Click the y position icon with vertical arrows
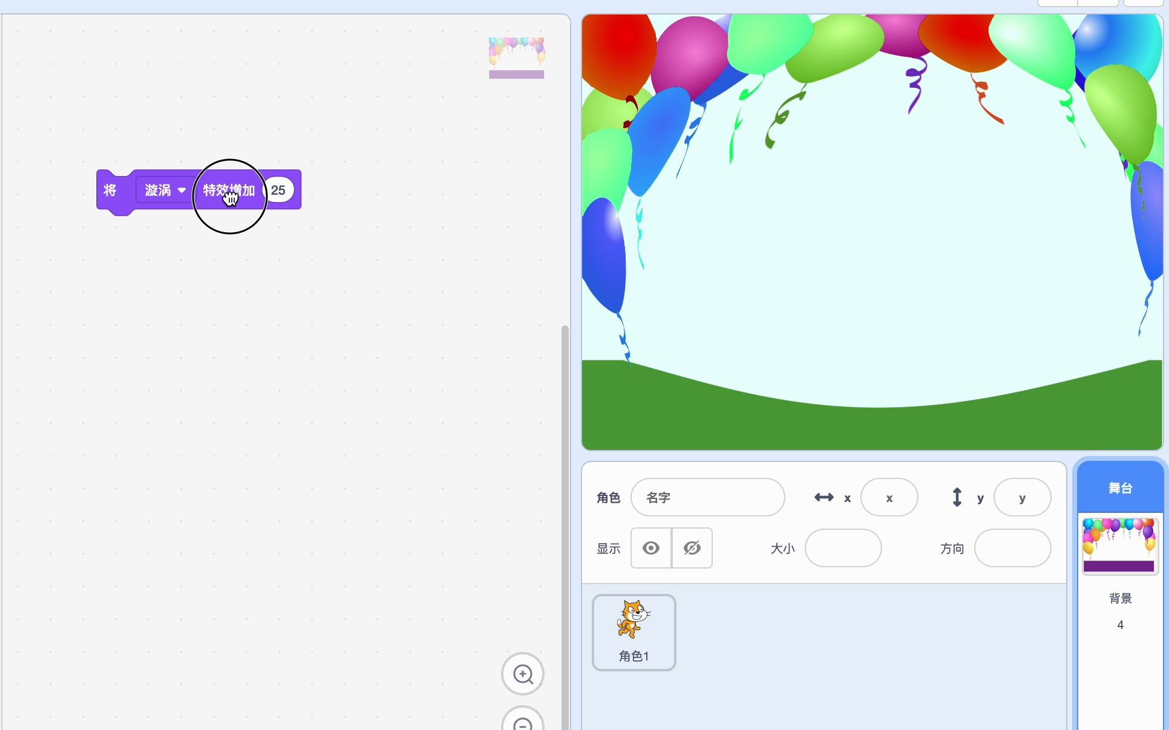Image resolution: width=1169 pixels, height=730 pixels. pos(957,497)
